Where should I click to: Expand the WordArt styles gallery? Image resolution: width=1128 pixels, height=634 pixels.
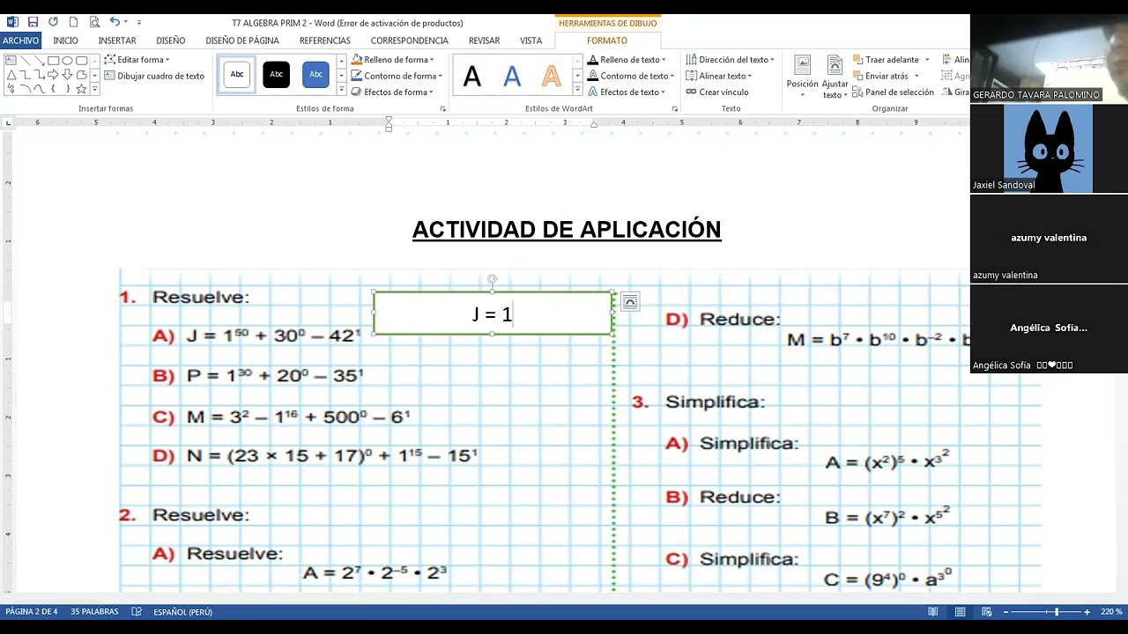pyautogui.click(x=577, y=89)
